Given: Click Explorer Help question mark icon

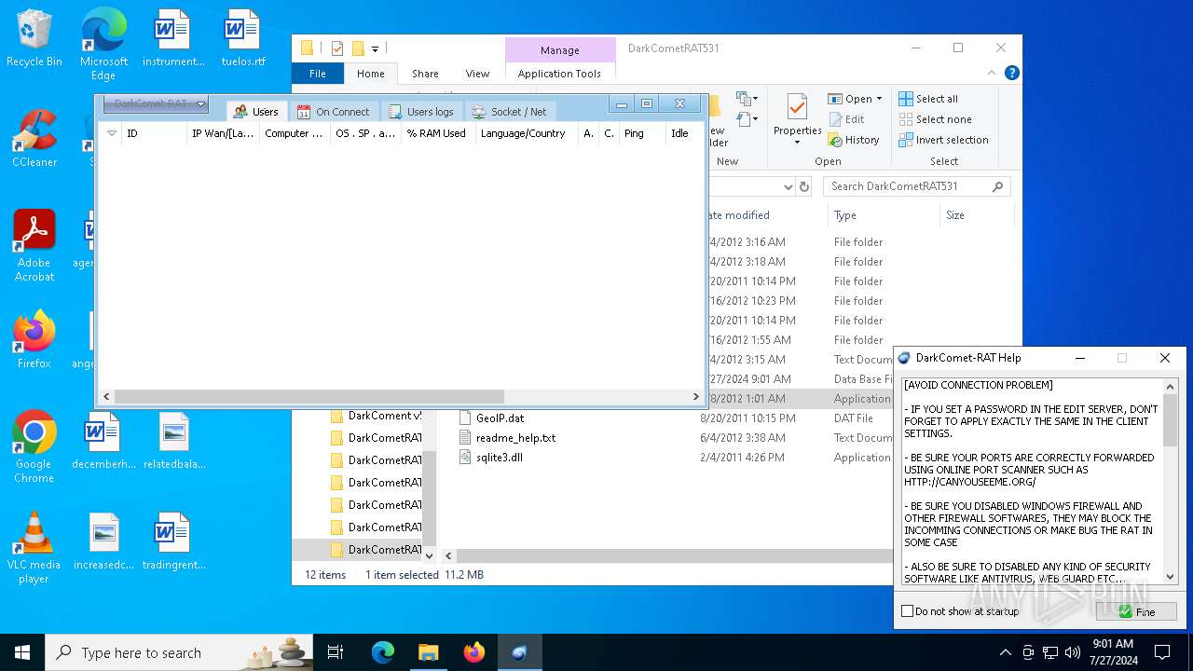Looking at the screenshot, I should pos(1012,73).
